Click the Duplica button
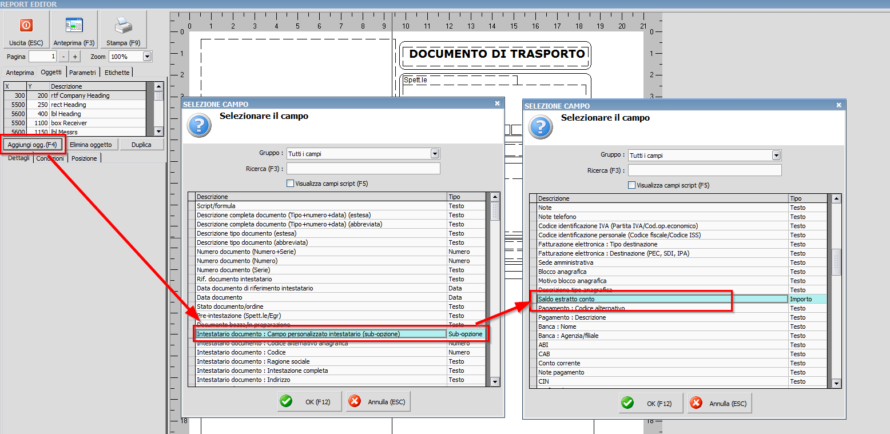The width and height of the screenshot is (890, 434). pyautogui.click(x=141, y=145)
